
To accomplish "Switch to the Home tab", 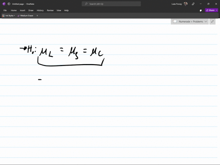I will click(14, 11).
